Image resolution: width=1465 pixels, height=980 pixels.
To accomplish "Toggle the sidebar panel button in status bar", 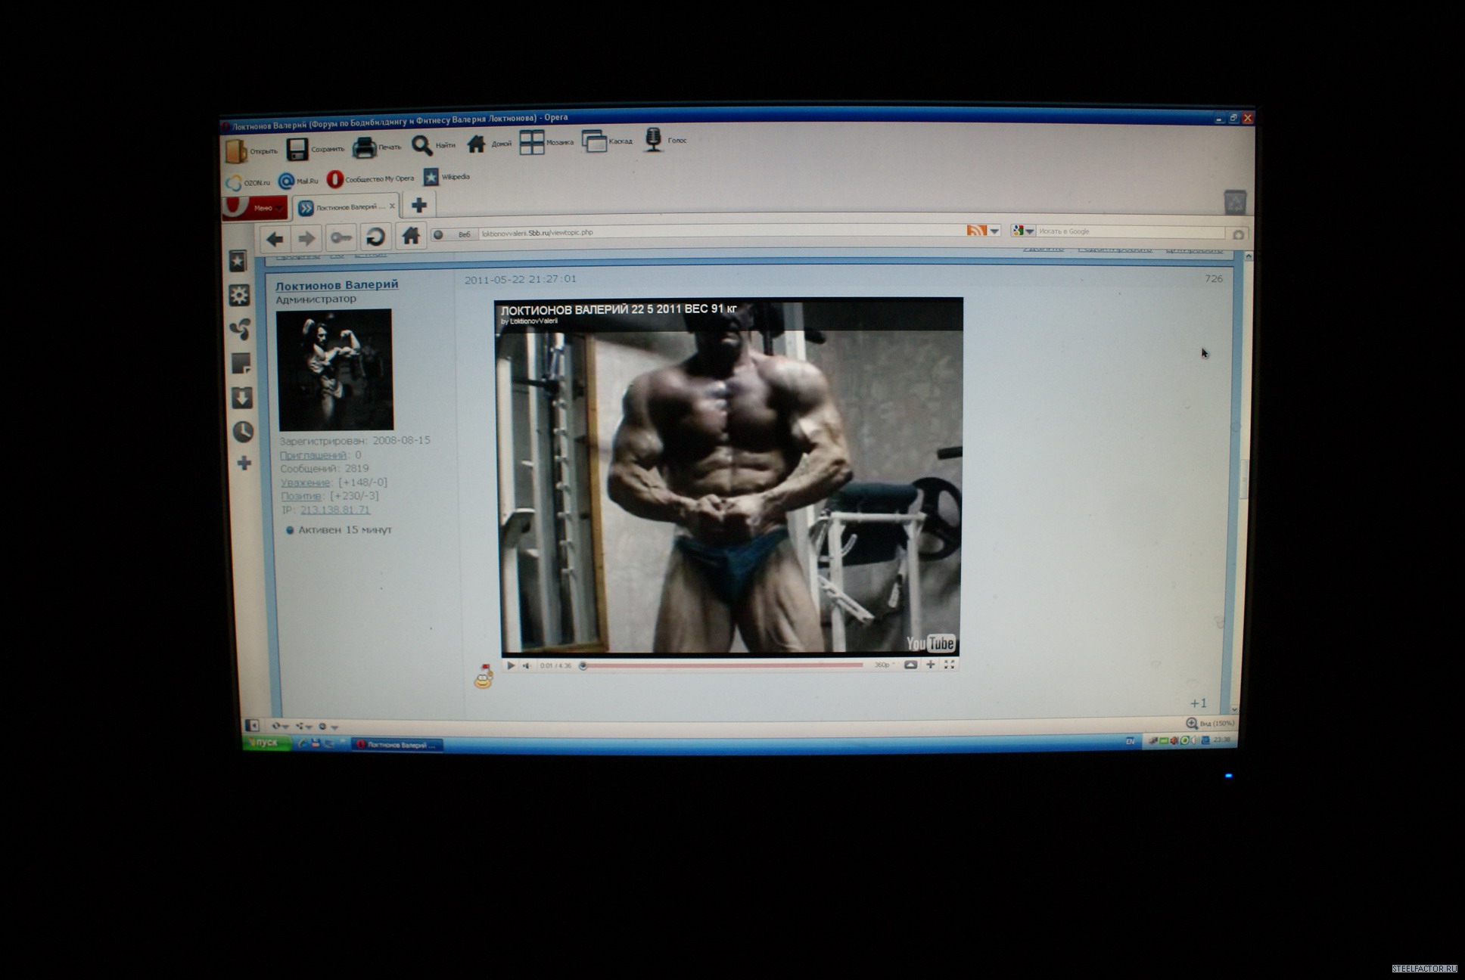I will [x=253, y=725].
